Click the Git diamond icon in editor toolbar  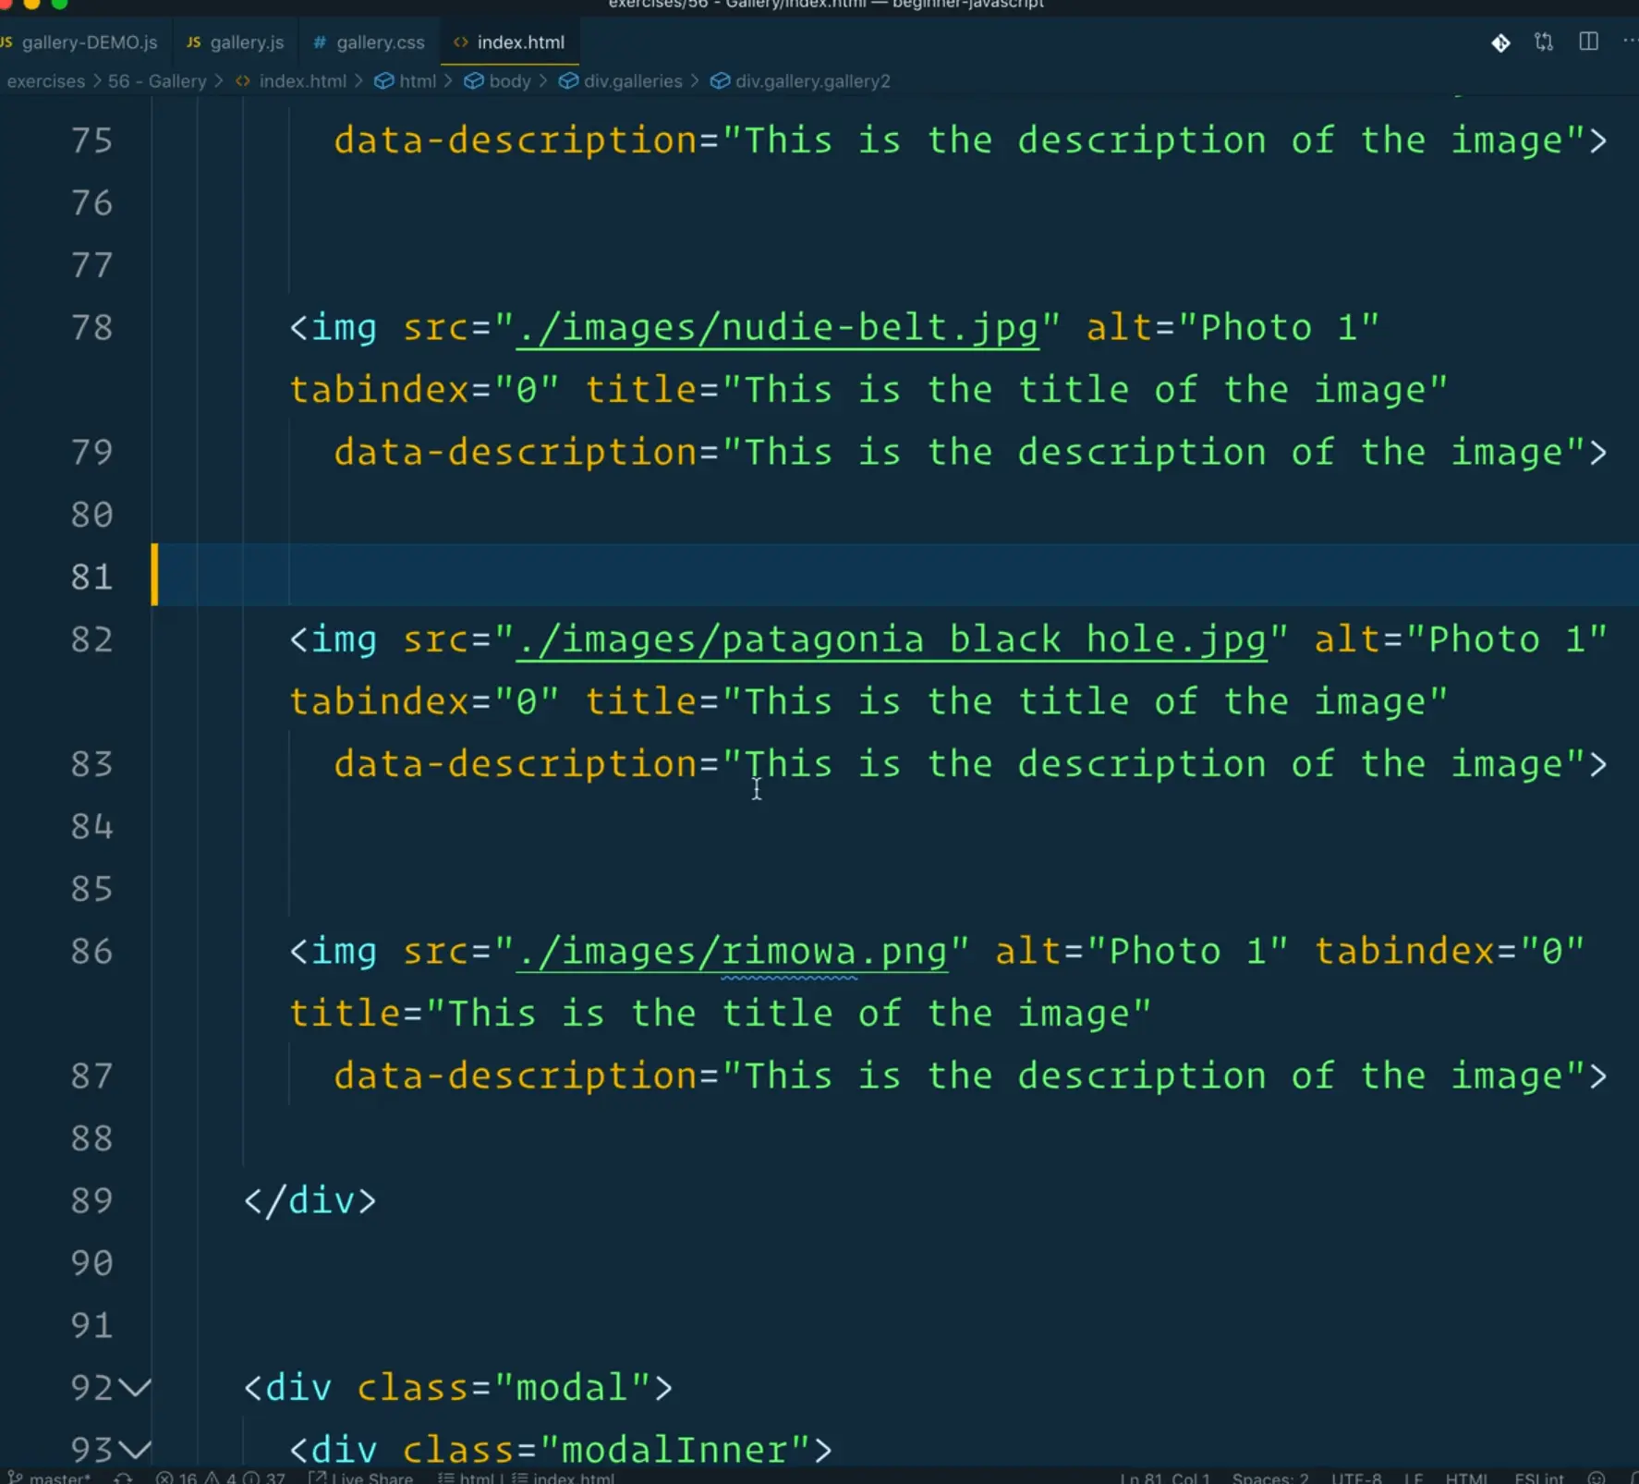(1500, 43)
